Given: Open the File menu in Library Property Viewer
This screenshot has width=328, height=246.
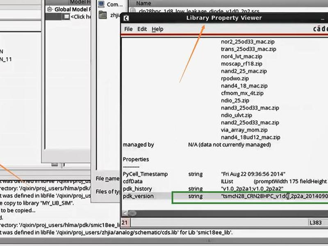Looking at the screenshot, I should [x=128, y=29].
